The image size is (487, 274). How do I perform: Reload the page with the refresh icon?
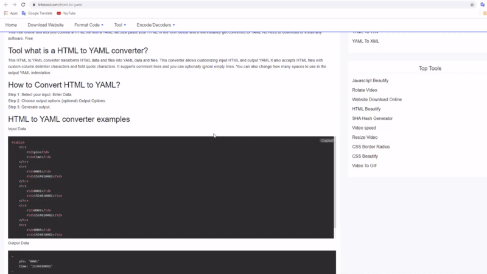(23, 4)
